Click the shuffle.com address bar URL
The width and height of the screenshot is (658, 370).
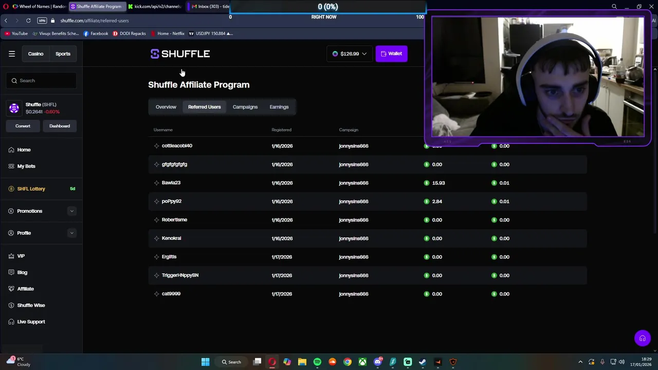click(x=95, y=21)
